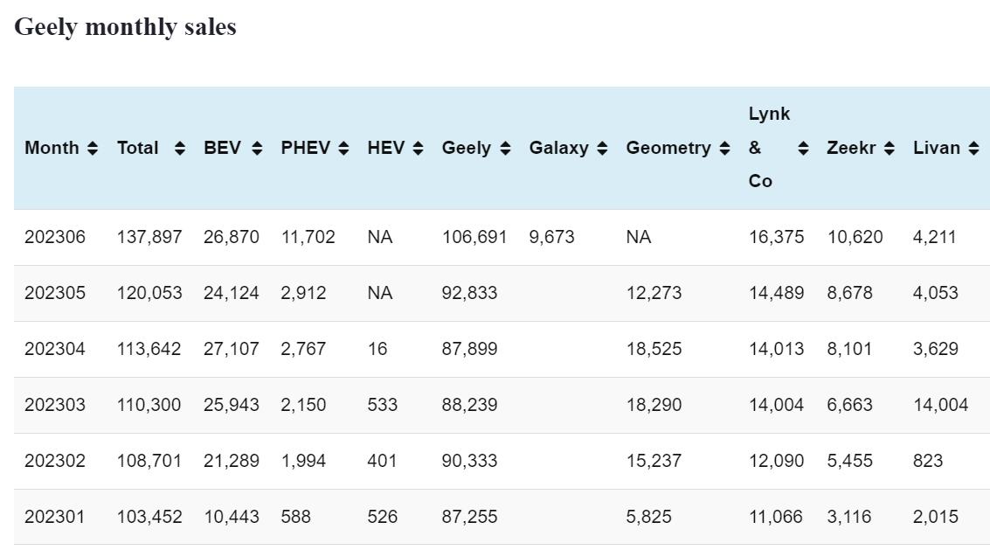
Task: Sort by Geometry using arrow icon
Action: tap(724, 149)
